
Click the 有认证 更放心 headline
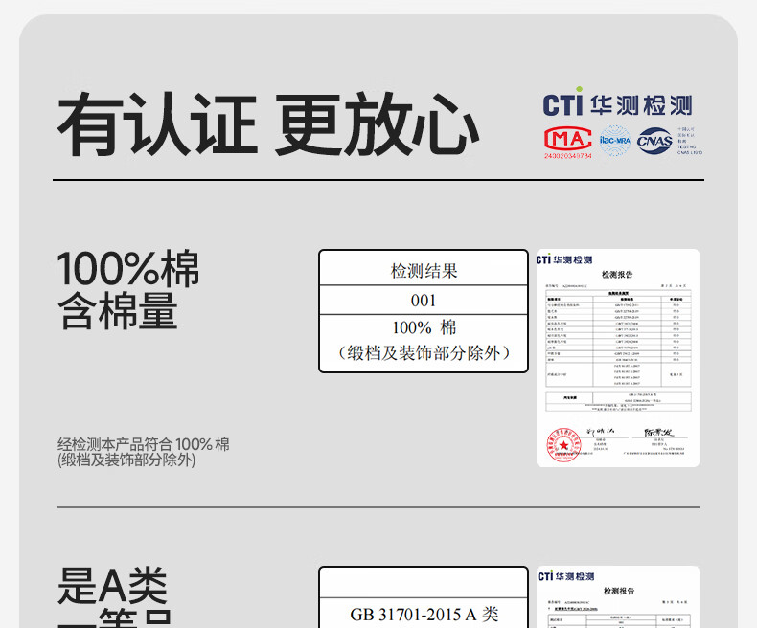pyautogui.click(x=267, y=125)
